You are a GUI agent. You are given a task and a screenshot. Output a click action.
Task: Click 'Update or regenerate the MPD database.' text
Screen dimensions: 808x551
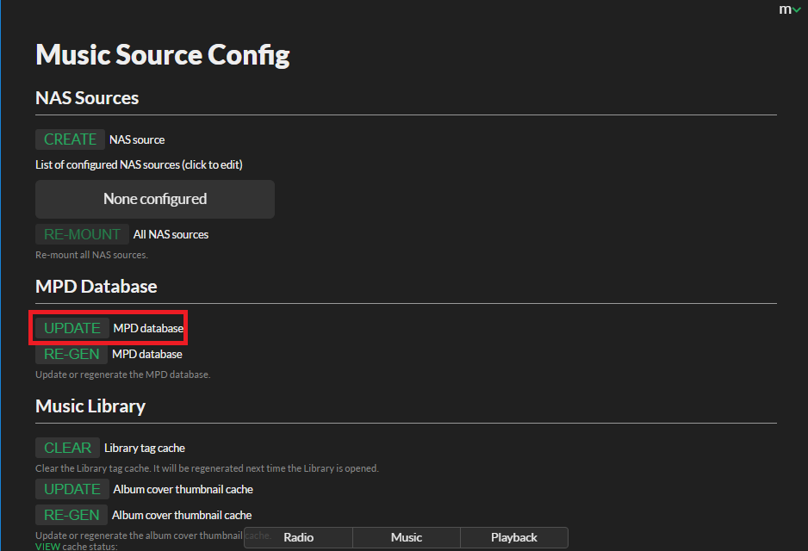(123, 375)
